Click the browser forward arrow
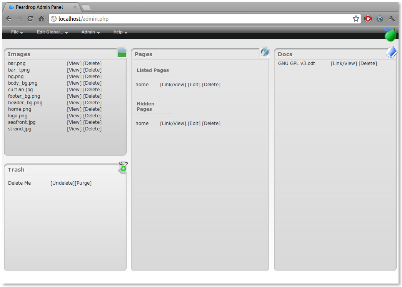The height and width of the screenshot is (287, 402). [x=19, y=19]
